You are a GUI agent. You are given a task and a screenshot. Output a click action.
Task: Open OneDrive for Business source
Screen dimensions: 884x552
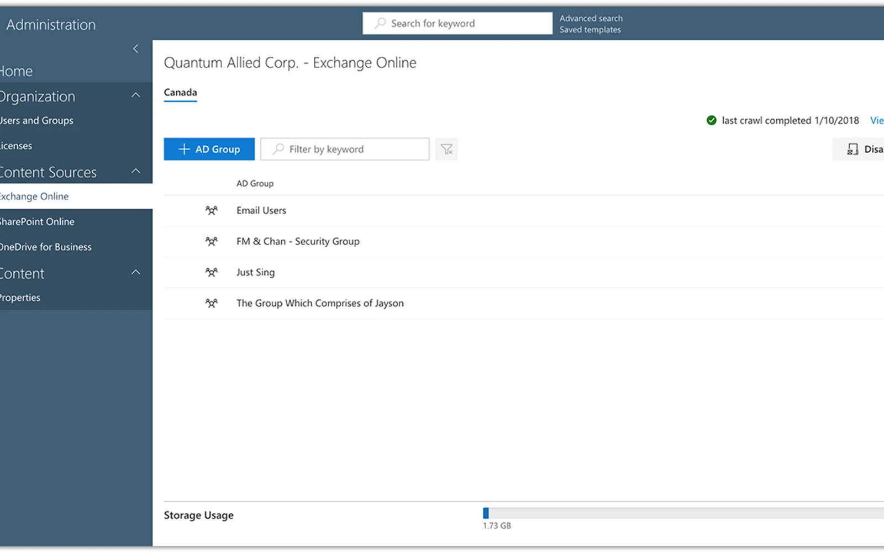point(46,247)
